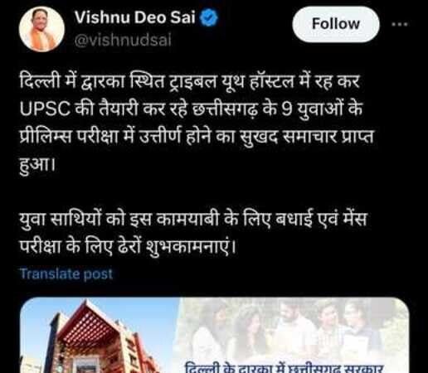Follow Vishnu Deo Sai
The width and height of the screenshot is (428, 373).
[336, 24]
